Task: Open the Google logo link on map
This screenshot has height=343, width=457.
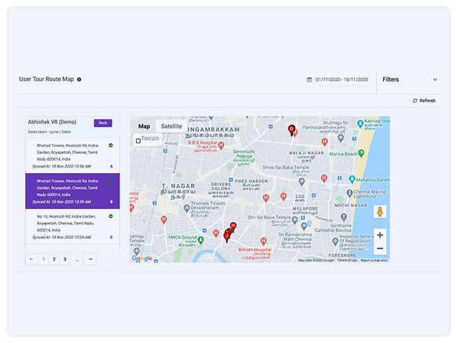Action: coord(142,258)
